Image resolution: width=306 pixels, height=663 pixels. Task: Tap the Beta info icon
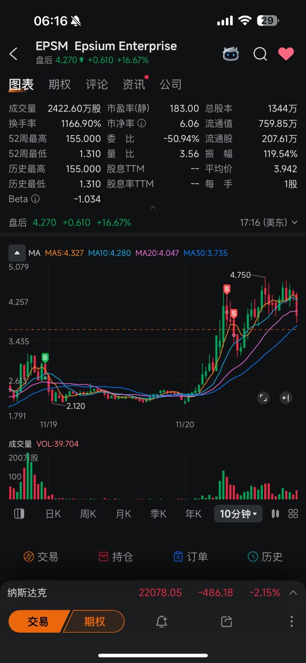click(x=35, y=199)
